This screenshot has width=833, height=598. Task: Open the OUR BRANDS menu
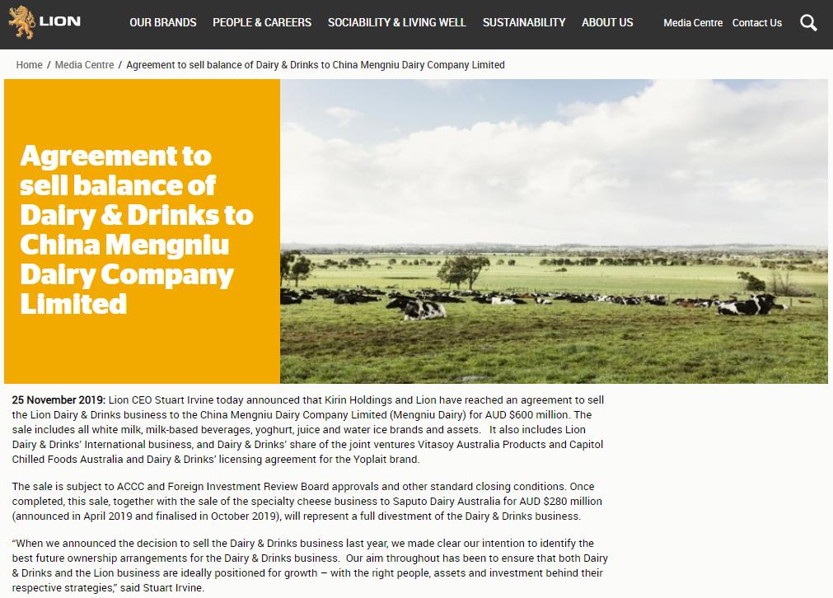pyautogui.click(x=163, y=22)
